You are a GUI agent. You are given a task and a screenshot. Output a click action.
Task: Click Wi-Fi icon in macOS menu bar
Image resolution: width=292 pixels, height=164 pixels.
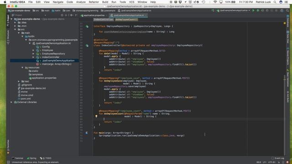point(215,2)
